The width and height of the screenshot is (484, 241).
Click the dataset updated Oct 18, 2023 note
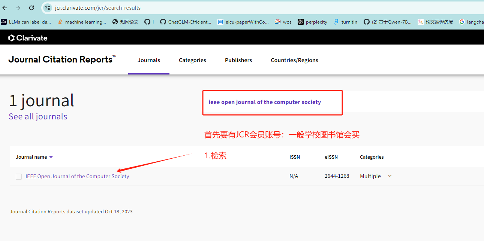71,211
